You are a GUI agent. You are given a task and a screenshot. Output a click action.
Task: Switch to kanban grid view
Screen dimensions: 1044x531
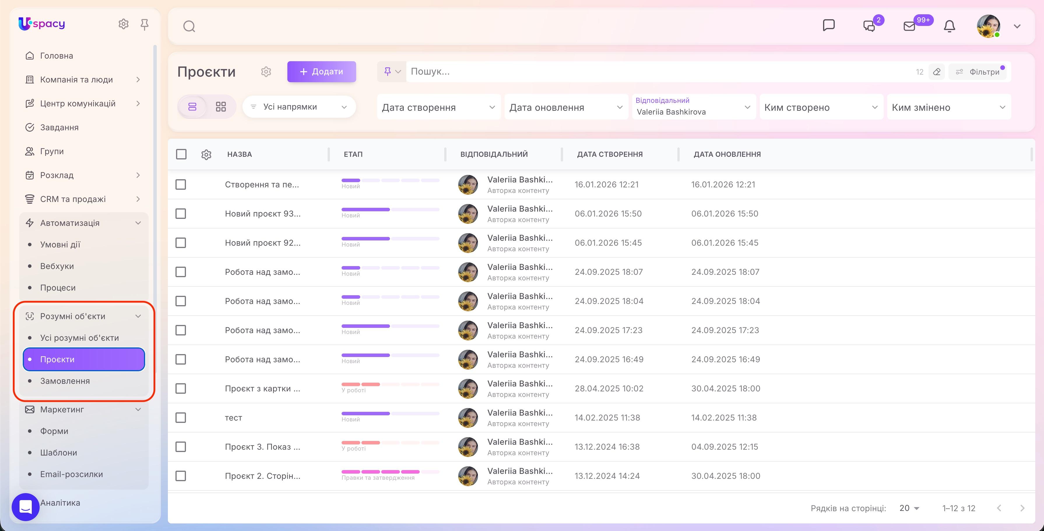(x=221, y=107)
